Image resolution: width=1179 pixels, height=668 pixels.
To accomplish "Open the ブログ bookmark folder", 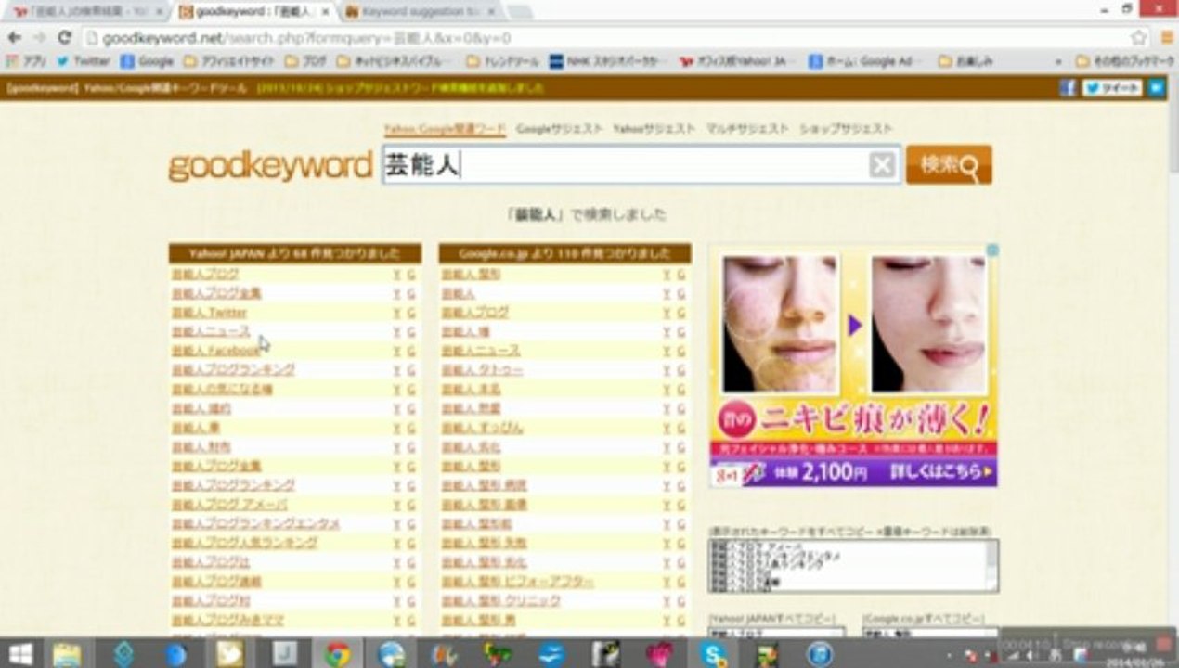I will (305, 61).
